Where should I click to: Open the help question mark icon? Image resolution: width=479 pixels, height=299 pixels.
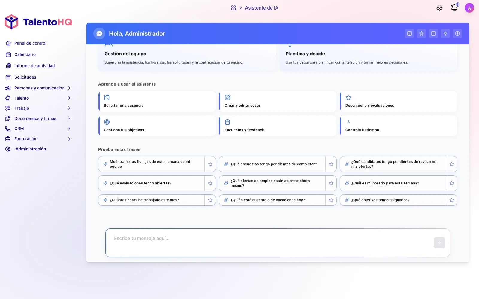[457, 33]
